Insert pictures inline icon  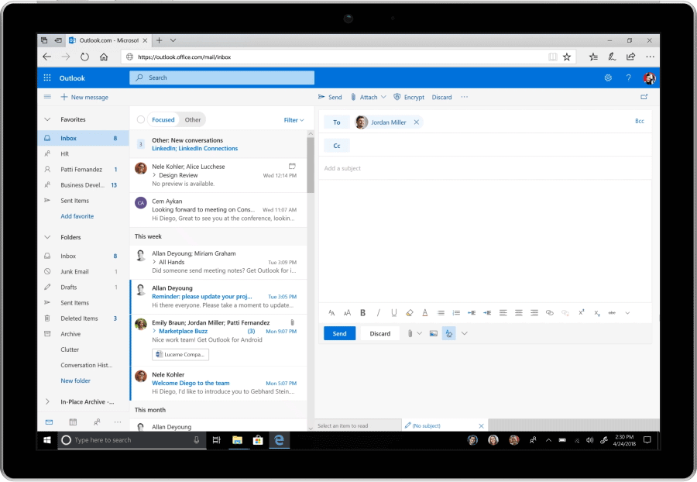[434, 333]
